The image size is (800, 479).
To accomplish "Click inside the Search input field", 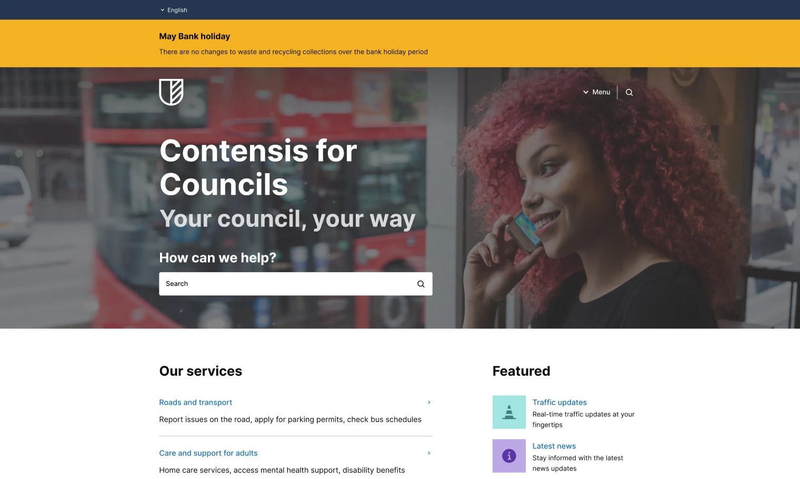I will pyautogui.click(x=284, y=284).
